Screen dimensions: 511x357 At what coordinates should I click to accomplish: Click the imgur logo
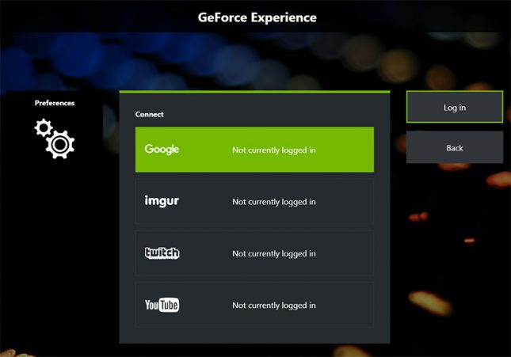[162, 200]
